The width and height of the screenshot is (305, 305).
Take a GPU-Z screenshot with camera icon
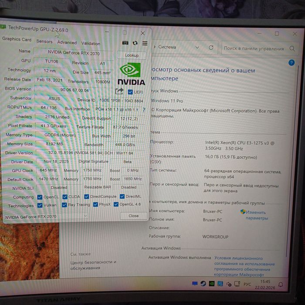coord(125,43)
